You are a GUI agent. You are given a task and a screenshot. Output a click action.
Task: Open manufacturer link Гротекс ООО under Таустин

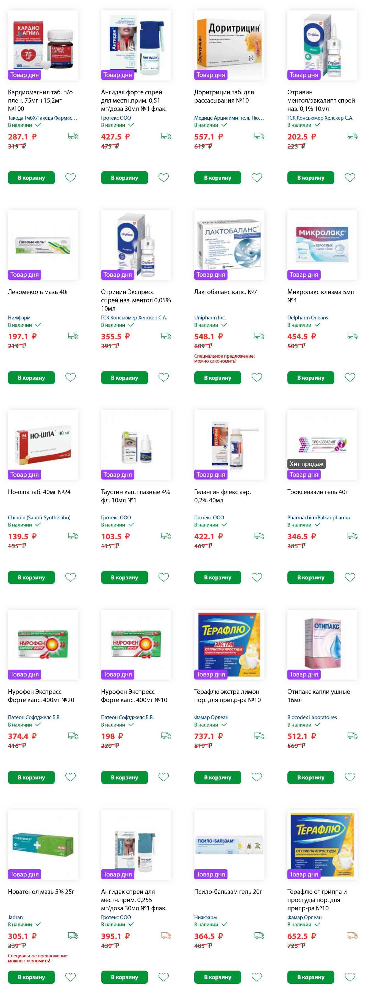[116, 517]
